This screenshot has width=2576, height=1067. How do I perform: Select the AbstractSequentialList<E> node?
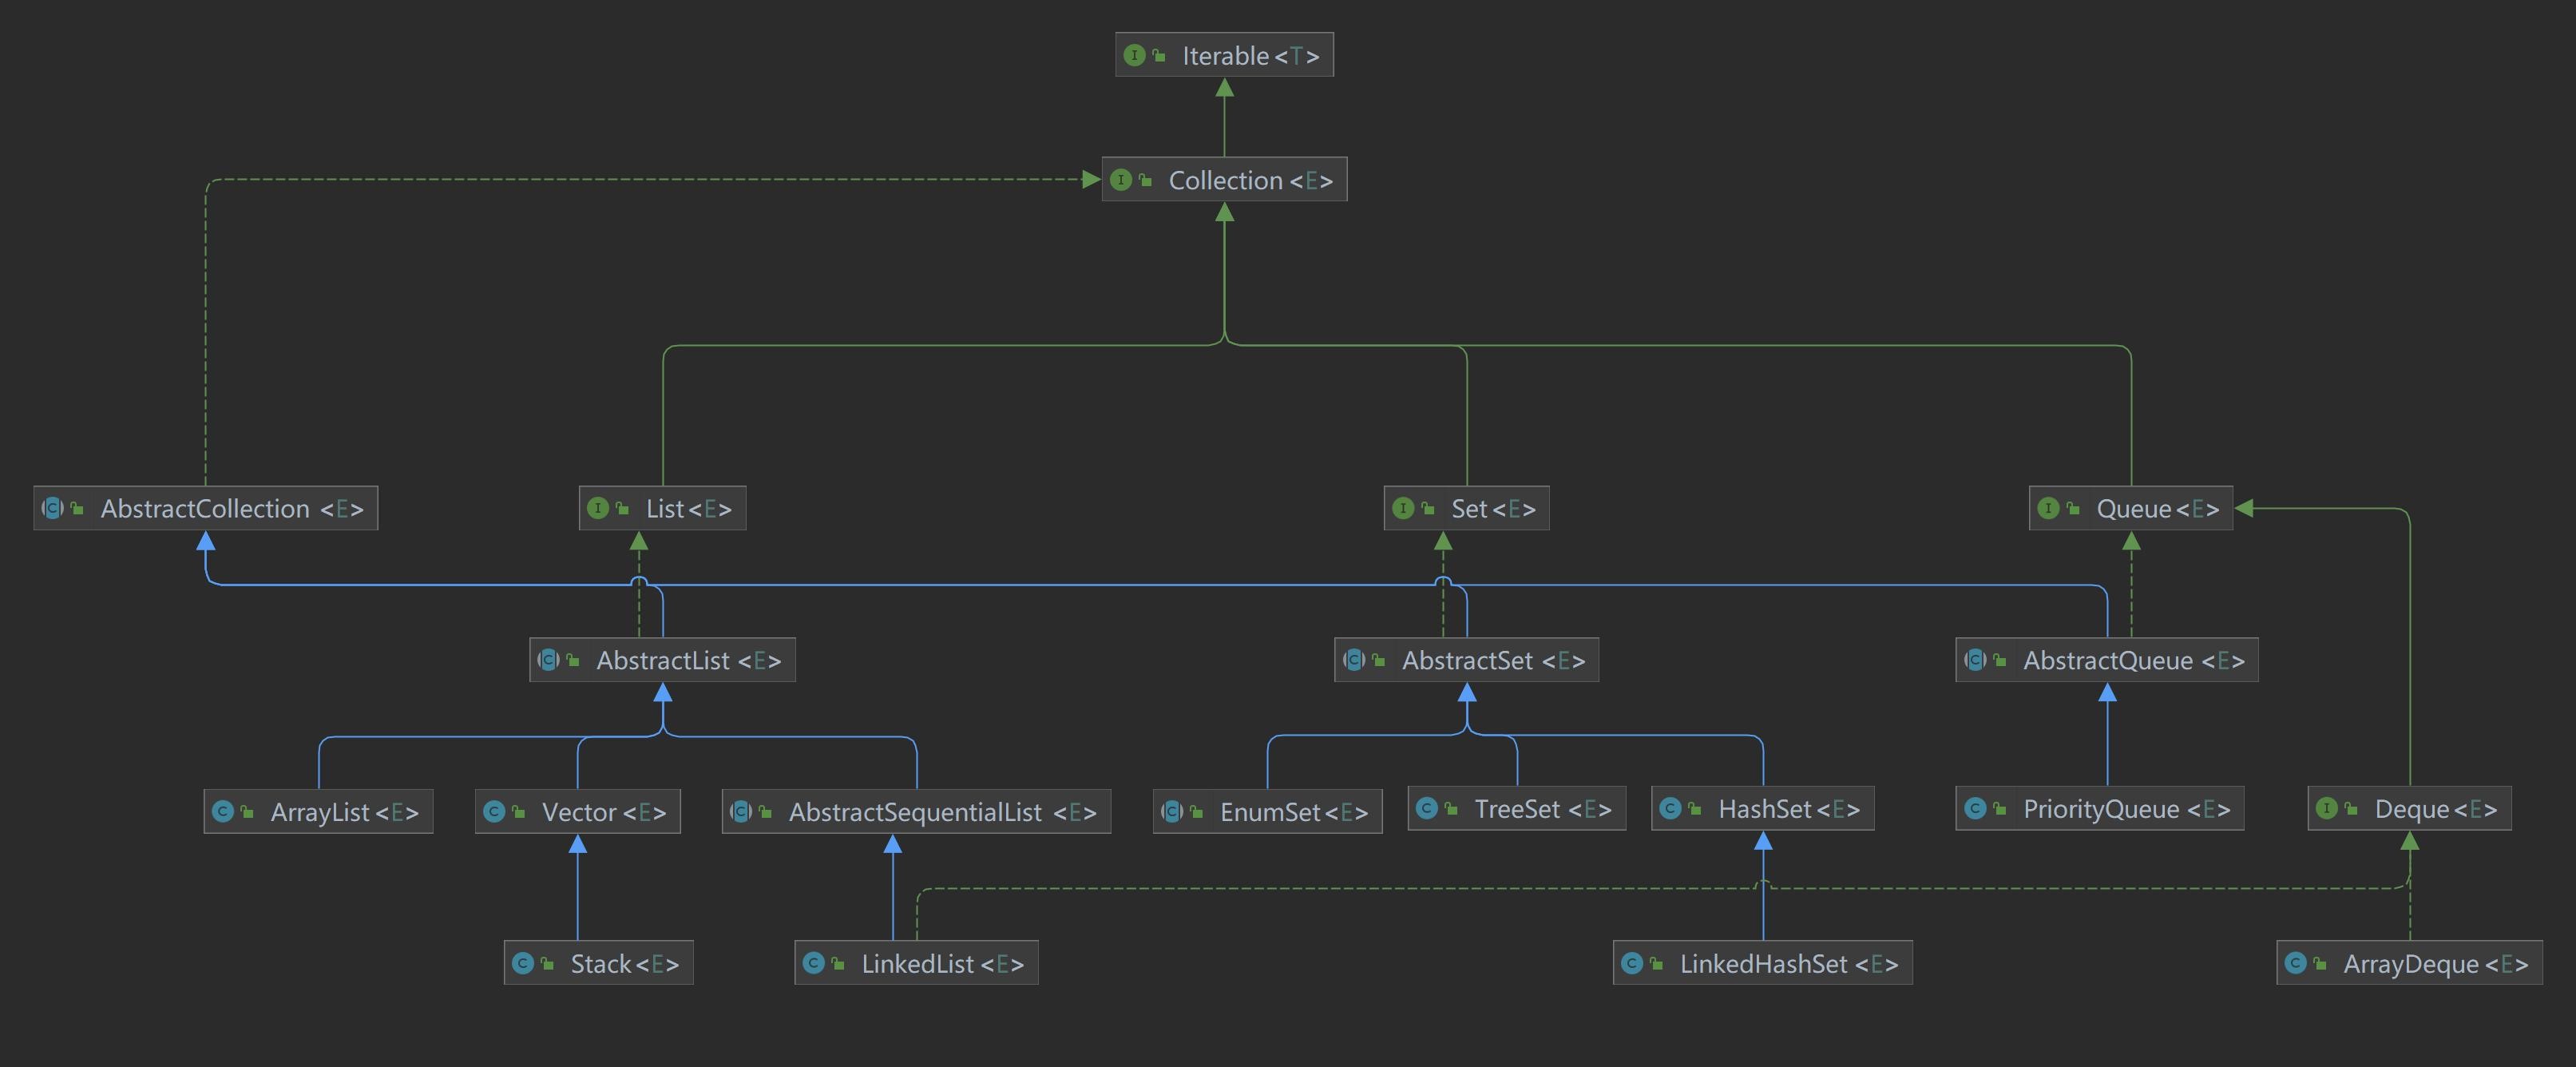916,811
